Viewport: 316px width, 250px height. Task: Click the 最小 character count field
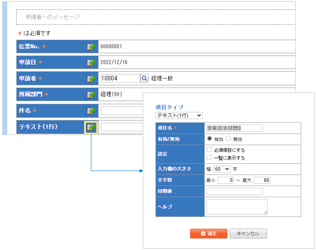[226, 180]
